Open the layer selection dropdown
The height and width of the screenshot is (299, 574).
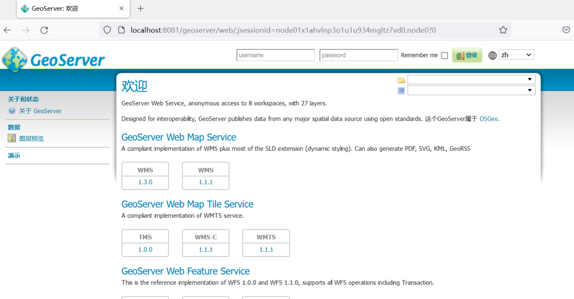(471, 90)
